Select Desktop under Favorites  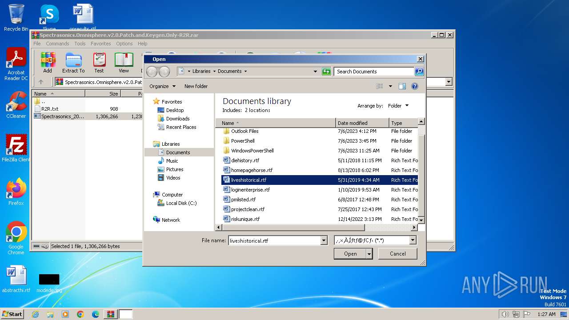(x=175, y=110)
